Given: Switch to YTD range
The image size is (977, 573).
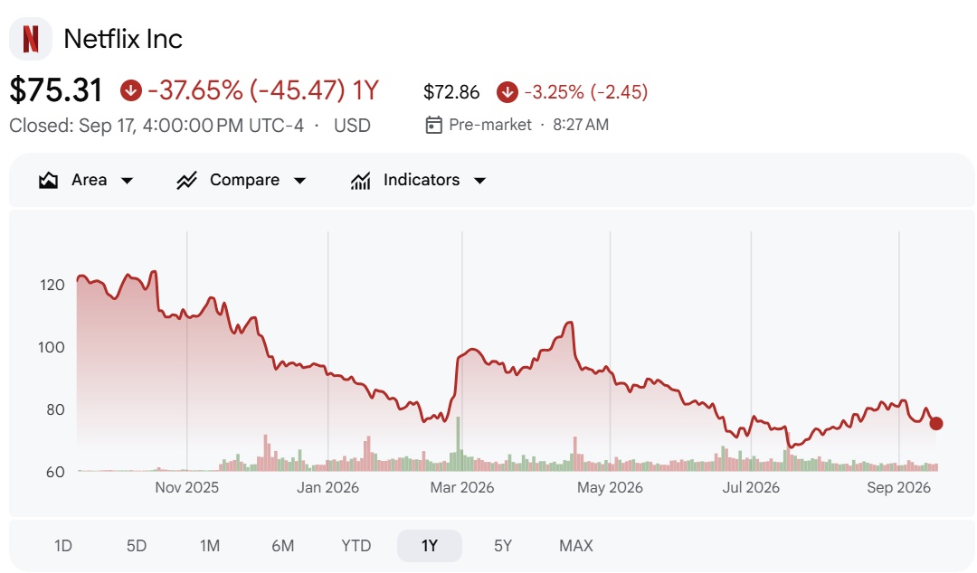Looking at the screenshot, I should (356, 546).
